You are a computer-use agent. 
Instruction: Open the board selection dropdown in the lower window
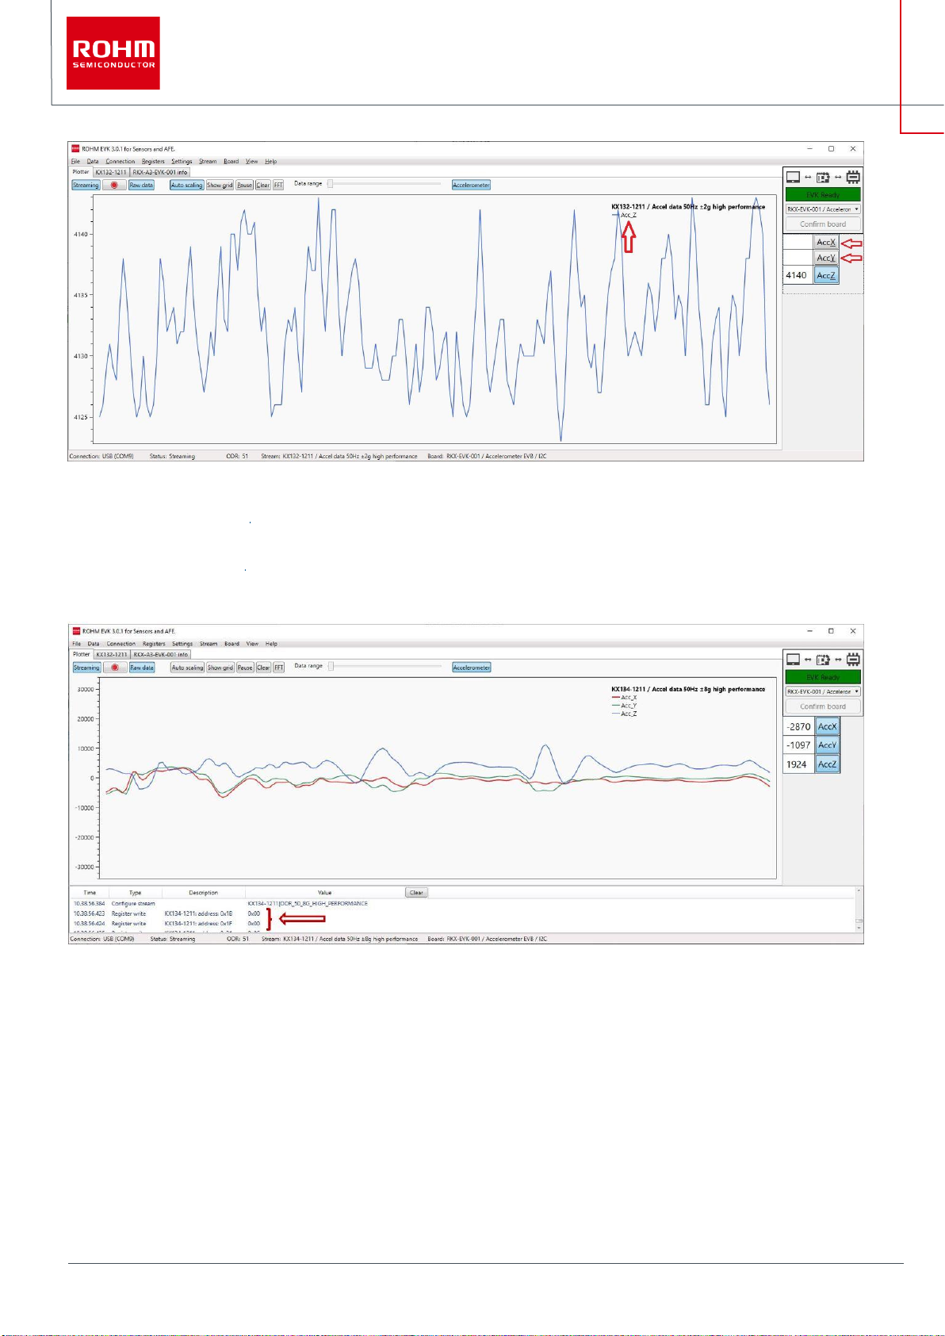tap(823, 691)
